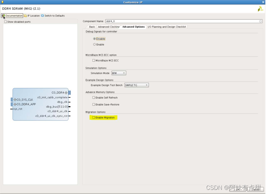Close the Customize IP window
This screenshot has height=194, width=266.
(263, 2)
